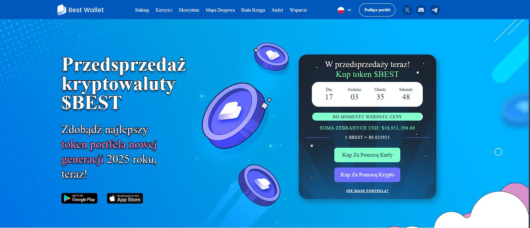This screenshot has height=228, width=530.
Task: Open the Korzyści menu item
Action: [164, 10]
